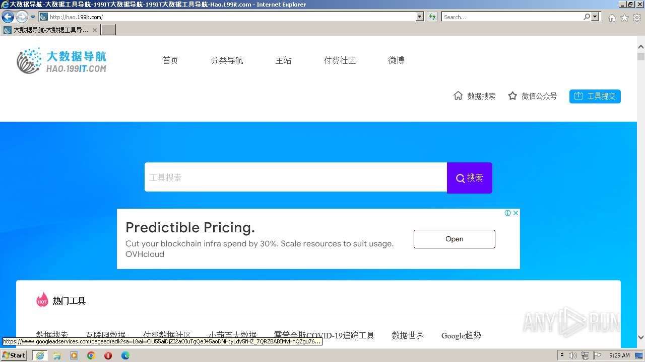Click the magnifier icon in IE search box
The width and height of the screenshot is (645, 362).
pyautogui.click(x=587, y=17)
